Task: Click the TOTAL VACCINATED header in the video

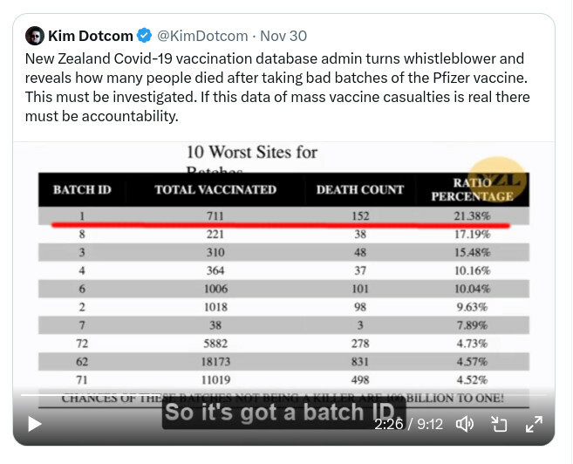Action: tap(215, 189)
